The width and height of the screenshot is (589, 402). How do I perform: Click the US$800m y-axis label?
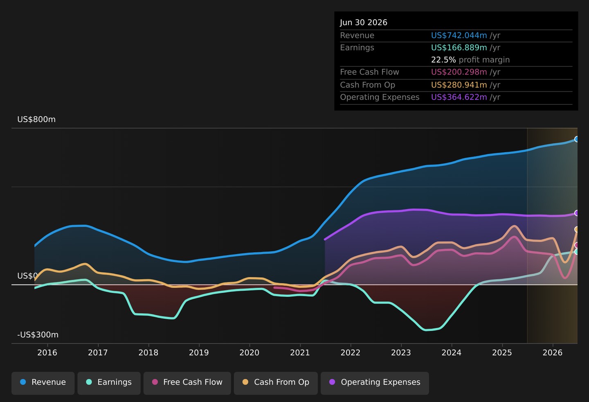(x=36, y=120)
